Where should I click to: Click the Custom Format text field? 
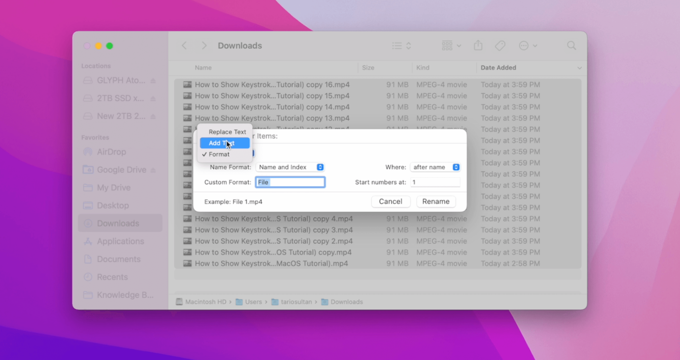[x=290, y=182]
